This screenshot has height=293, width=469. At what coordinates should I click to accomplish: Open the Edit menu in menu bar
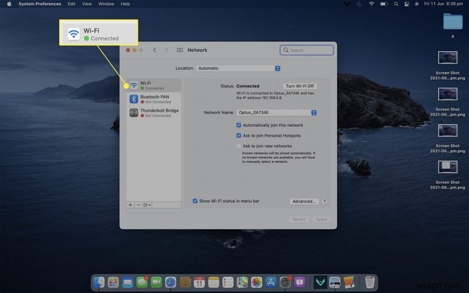(x=71, y=4)
